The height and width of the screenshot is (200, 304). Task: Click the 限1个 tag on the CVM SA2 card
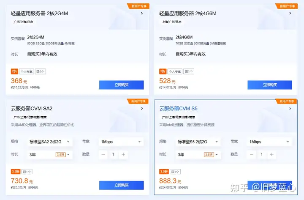(27, 172)
